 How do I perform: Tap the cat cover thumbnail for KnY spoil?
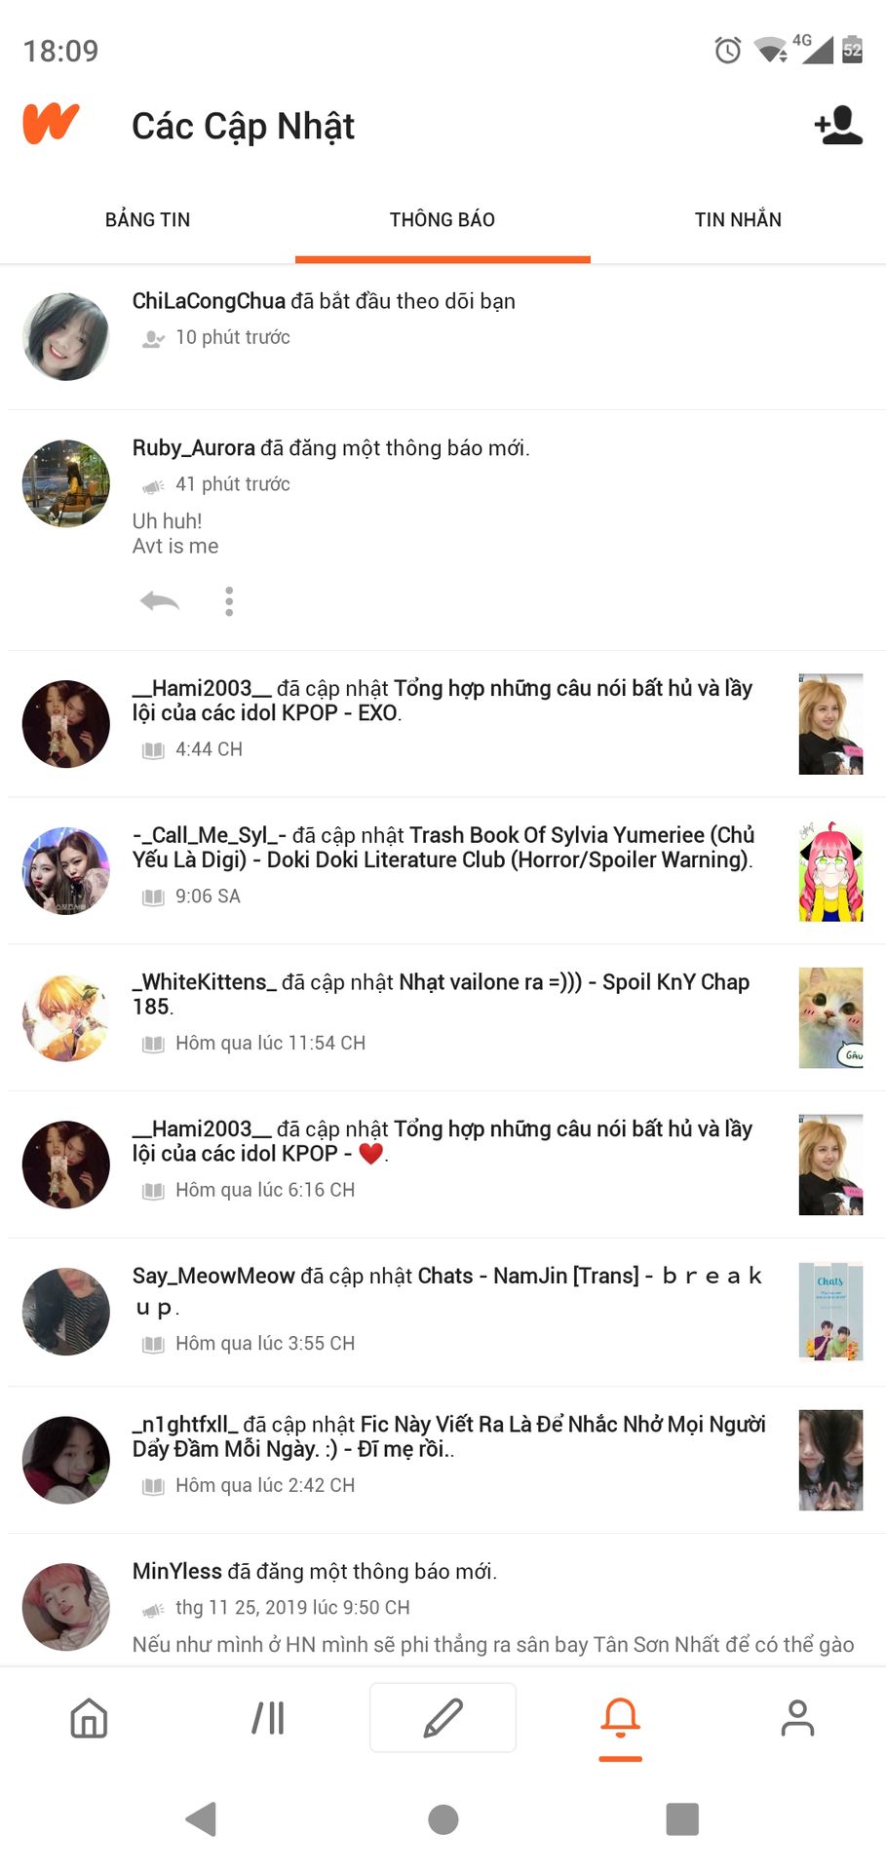pos(830,1017)
